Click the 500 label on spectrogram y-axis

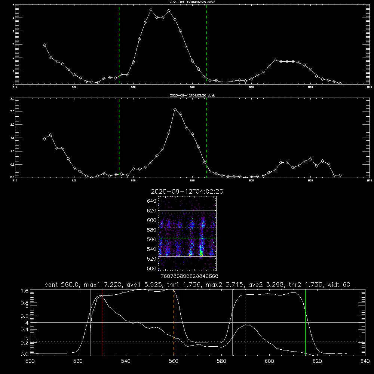coord(152,269)
